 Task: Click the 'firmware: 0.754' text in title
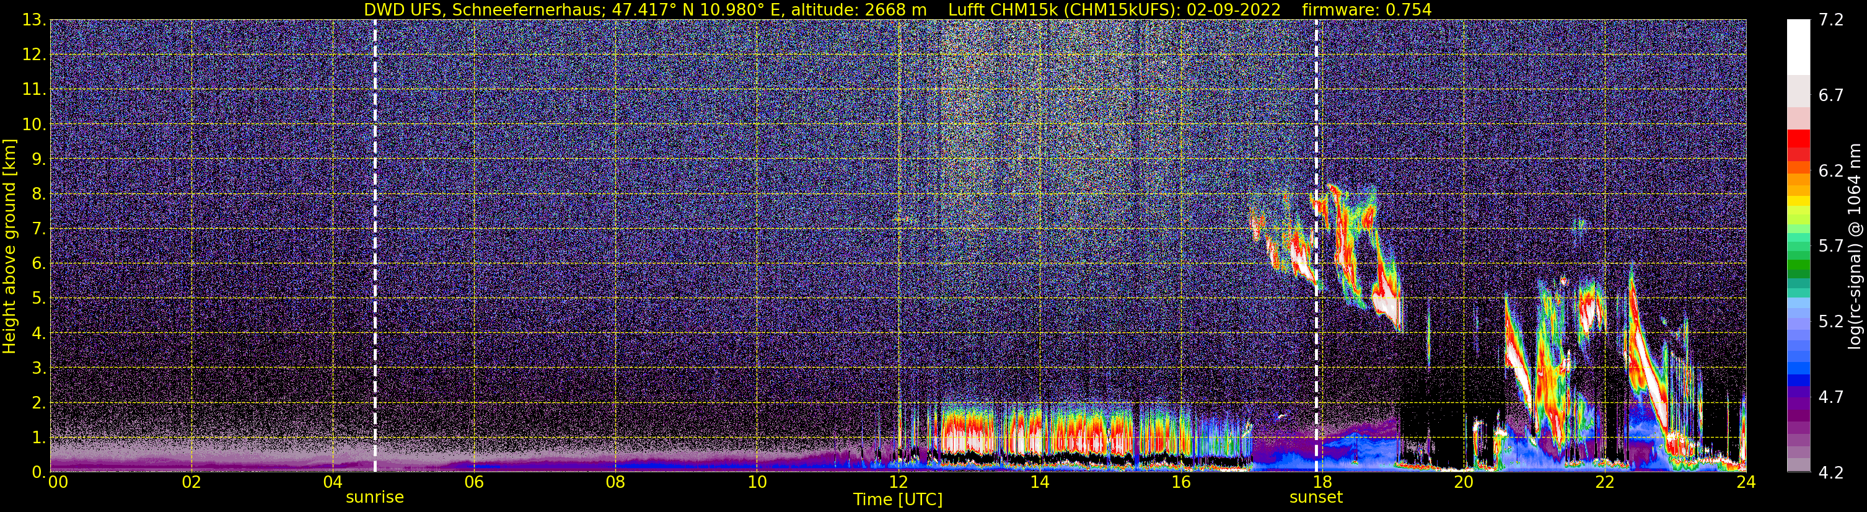(x=1367, y=9)
